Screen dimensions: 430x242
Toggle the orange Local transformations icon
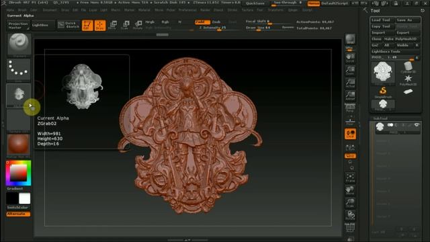pos(350,134)
